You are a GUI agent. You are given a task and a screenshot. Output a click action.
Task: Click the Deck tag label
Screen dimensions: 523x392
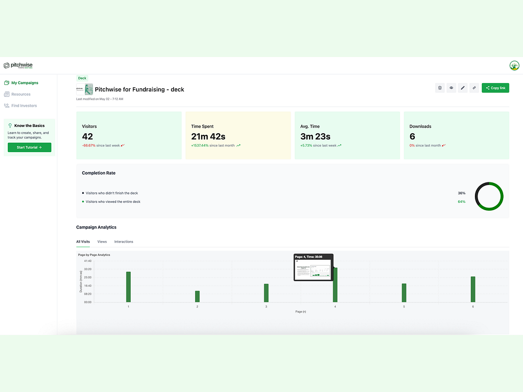[82, 78]
